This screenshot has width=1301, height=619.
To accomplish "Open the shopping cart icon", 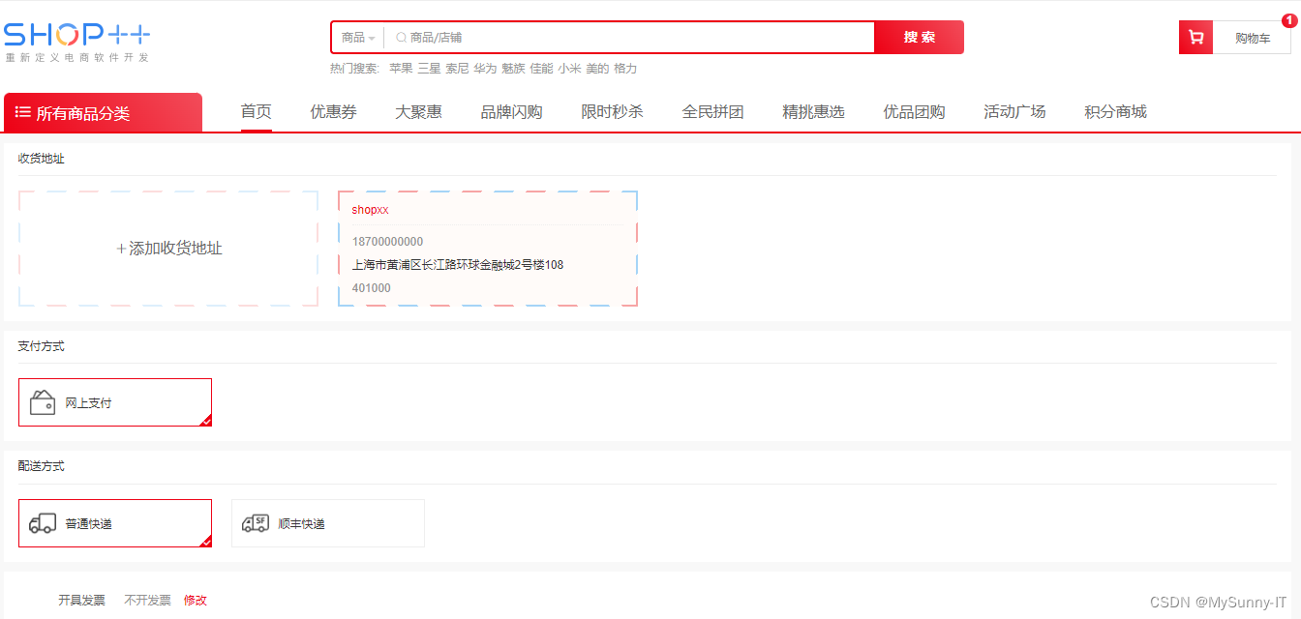I will click(1195, 38).
